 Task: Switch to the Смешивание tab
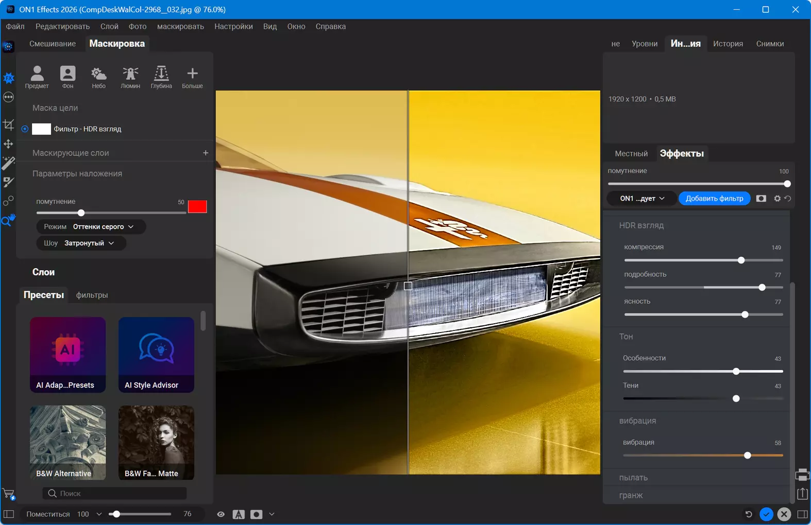coord(53,44)
